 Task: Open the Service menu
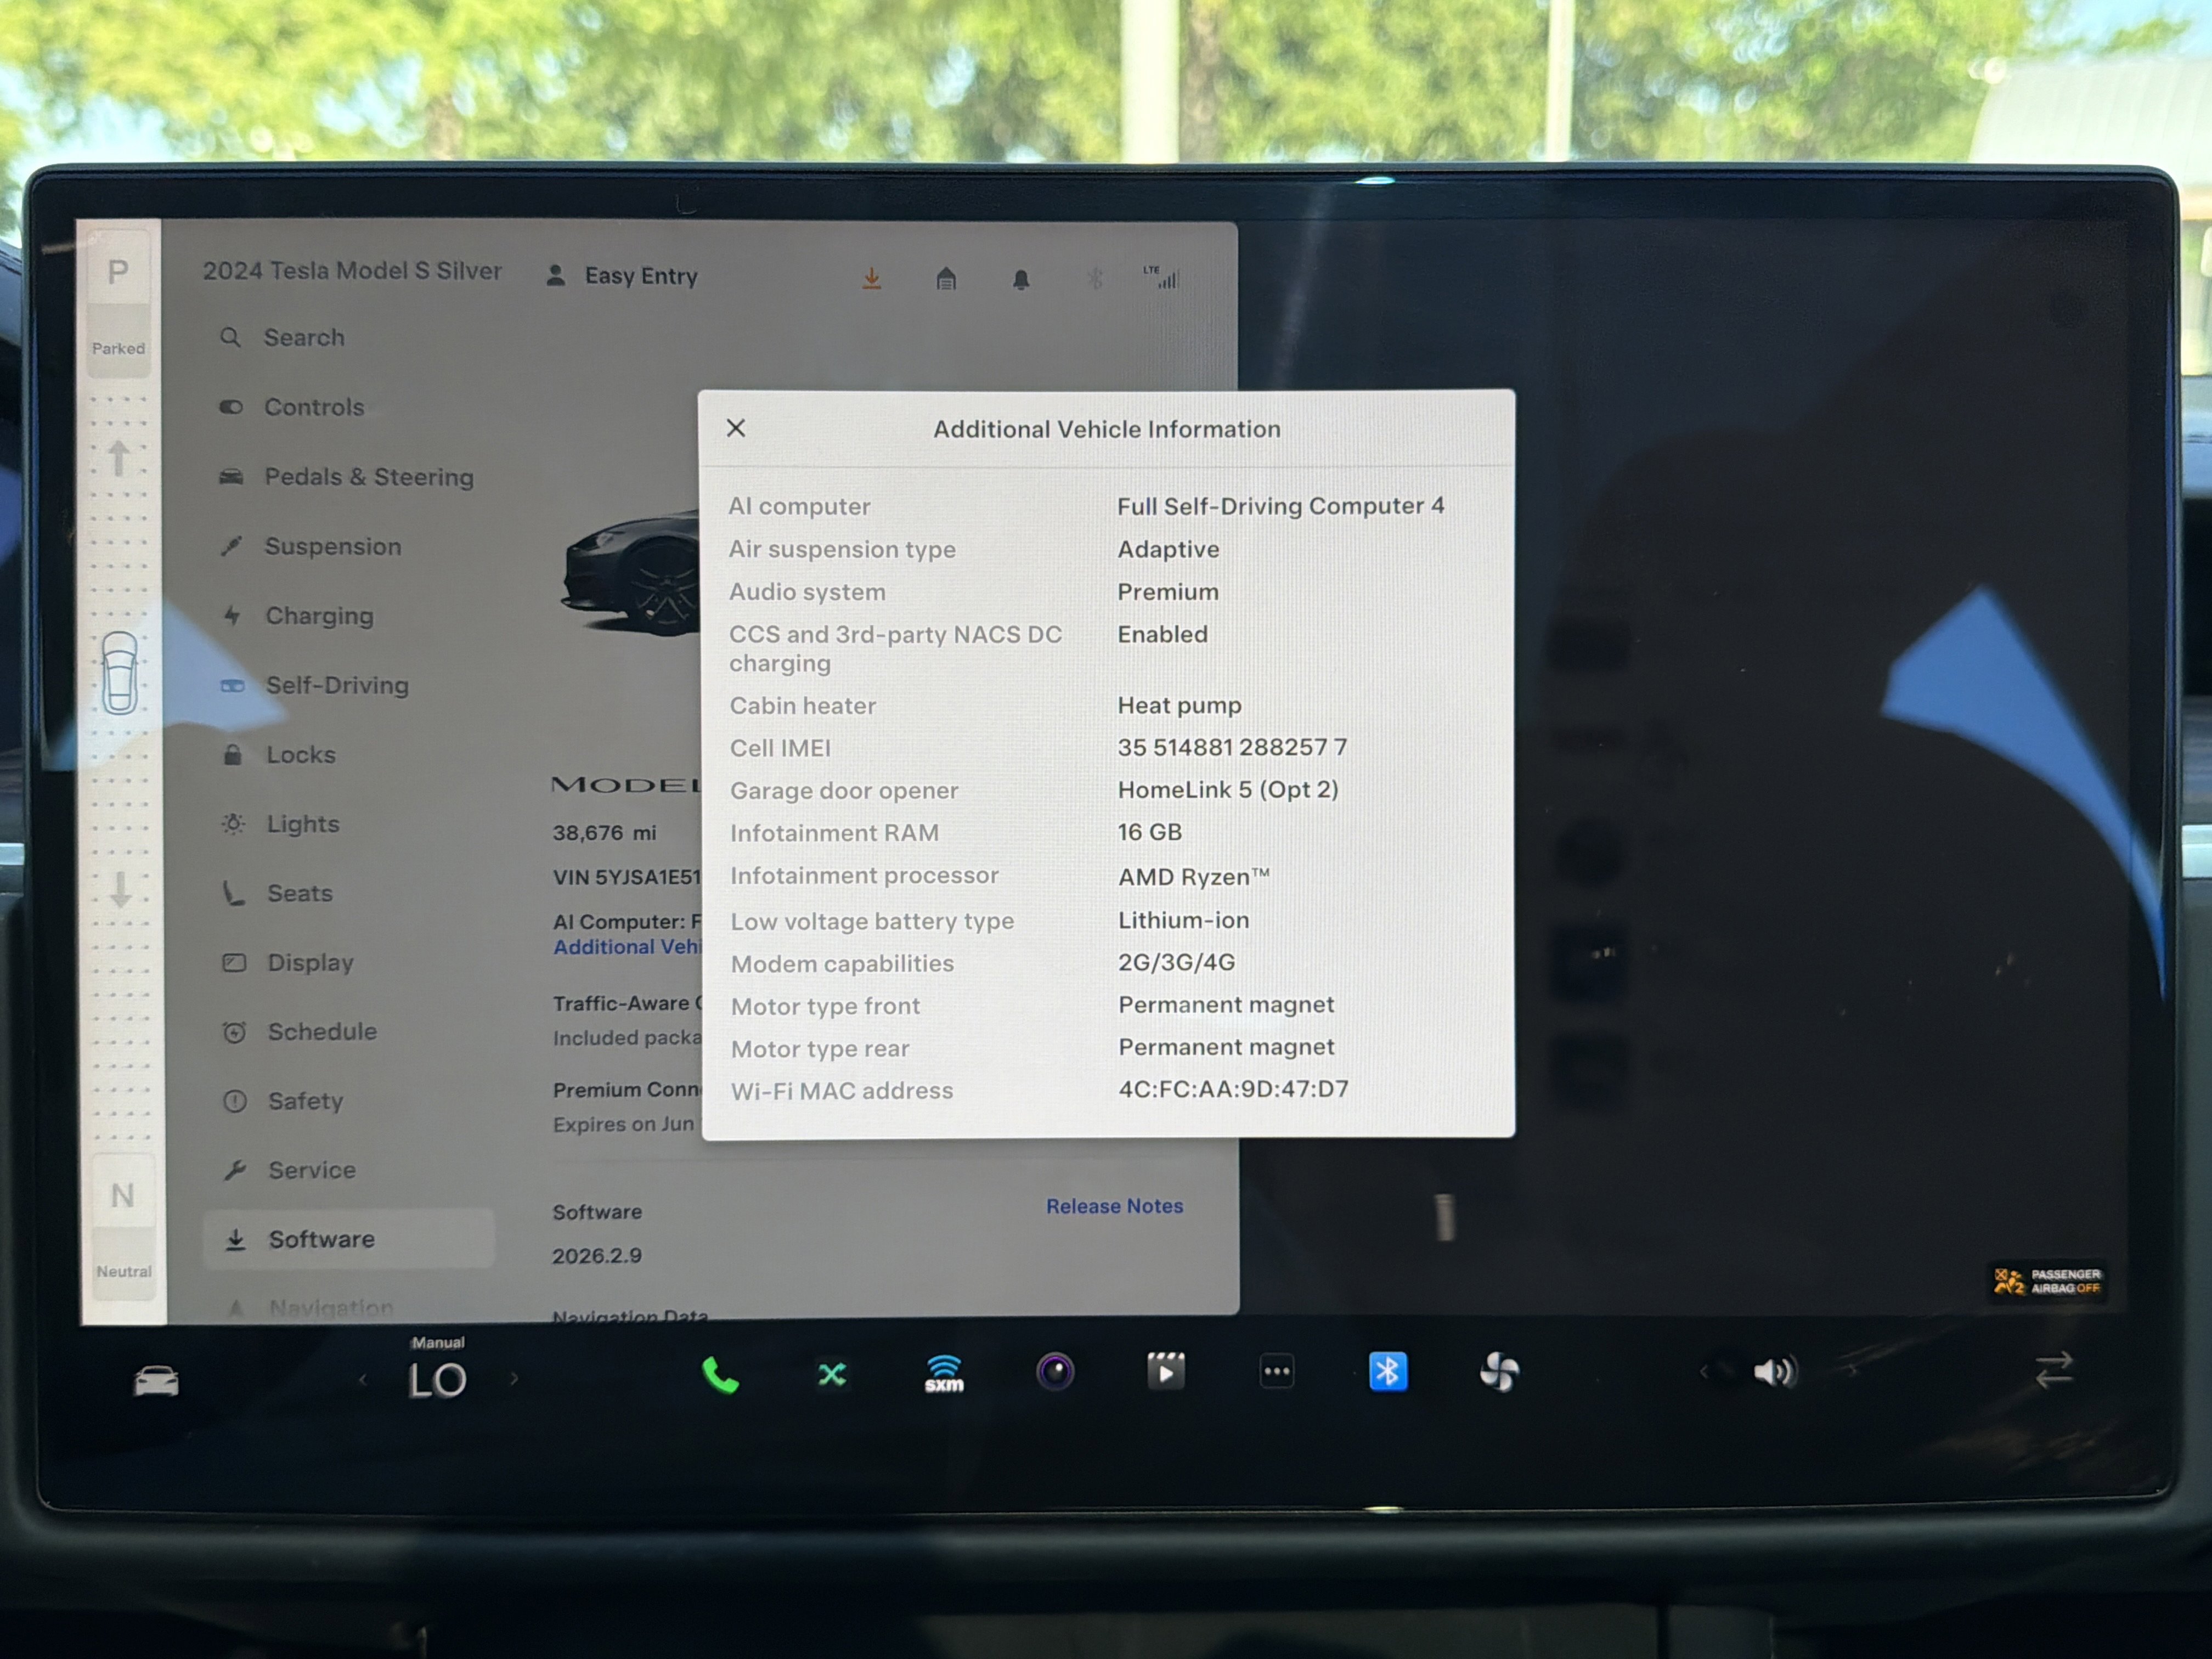coord(290,1170)
